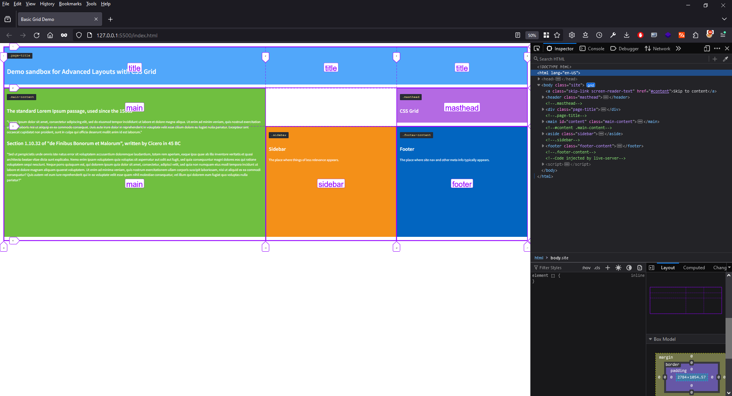Expand the div.page-title node

coord(543,109)
